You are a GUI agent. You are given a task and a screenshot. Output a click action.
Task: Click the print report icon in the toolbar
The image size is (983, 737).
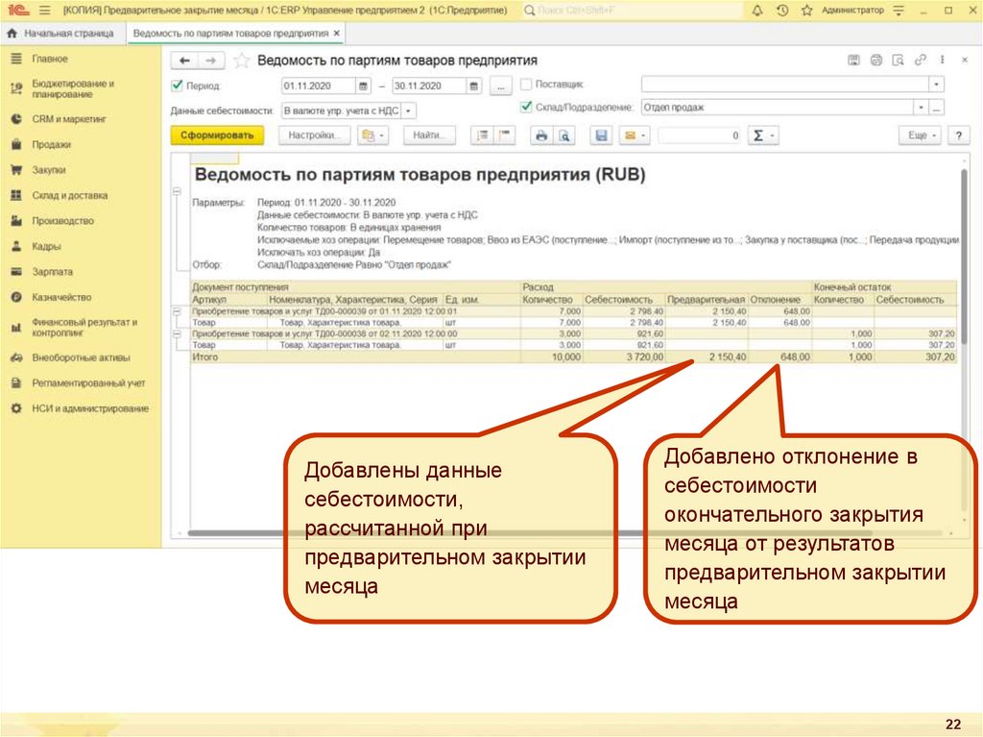pyautogui.click(x=541, y=136)
